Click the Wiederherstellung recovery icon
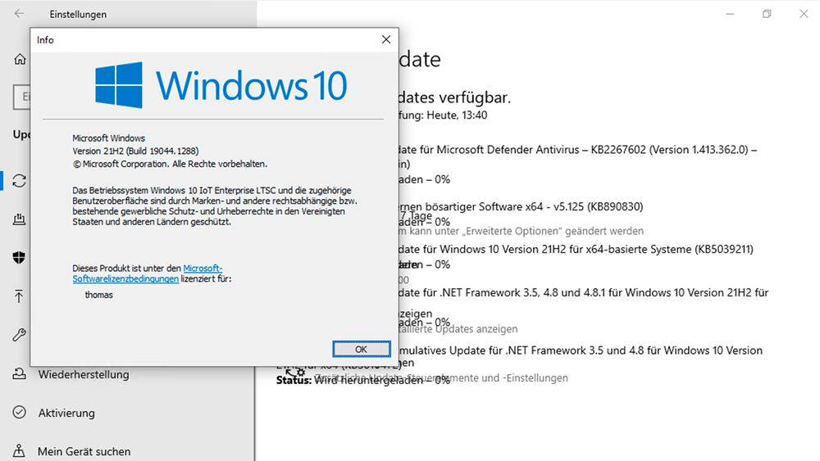 (x=20, y=374)
